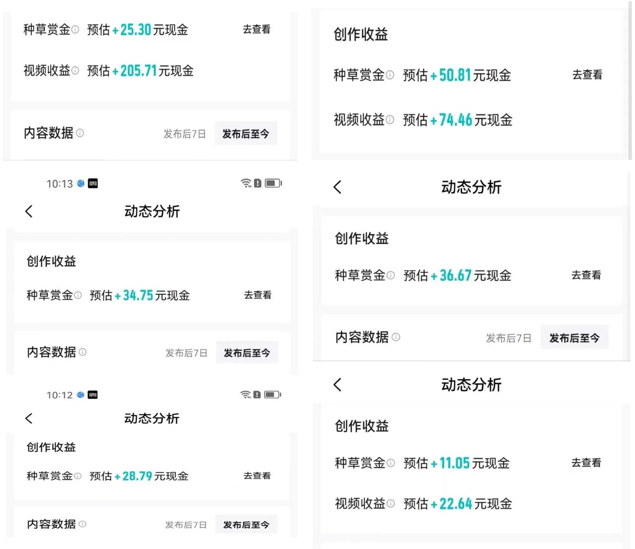Screen dimensions: 635x549
Task: Select 发布后至今 tab below the 28.79 reward
Action: 246,525
